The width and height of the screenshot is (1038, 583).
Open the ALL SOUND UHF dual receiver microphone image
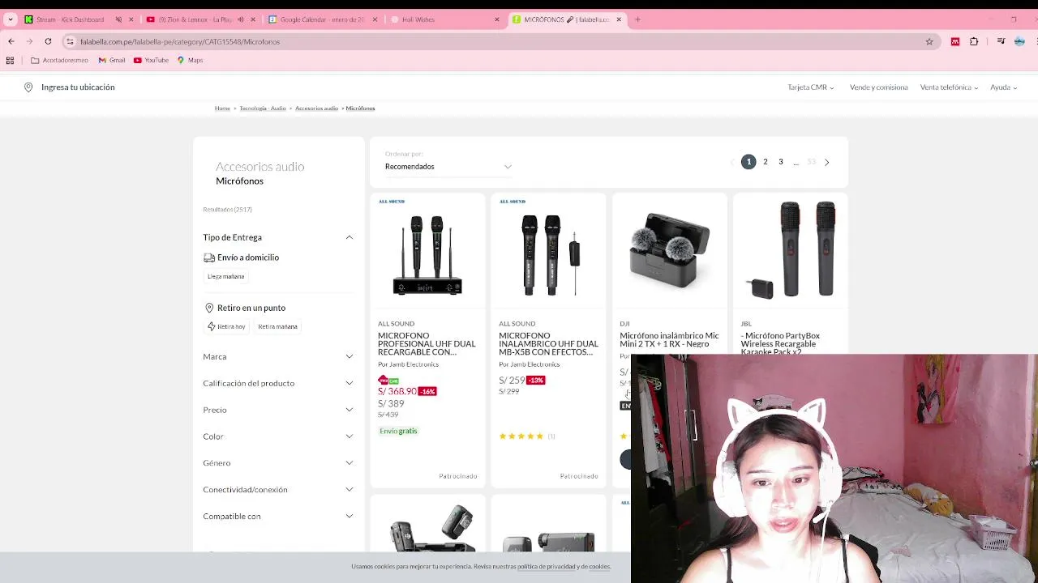click(x=427, y=253)
